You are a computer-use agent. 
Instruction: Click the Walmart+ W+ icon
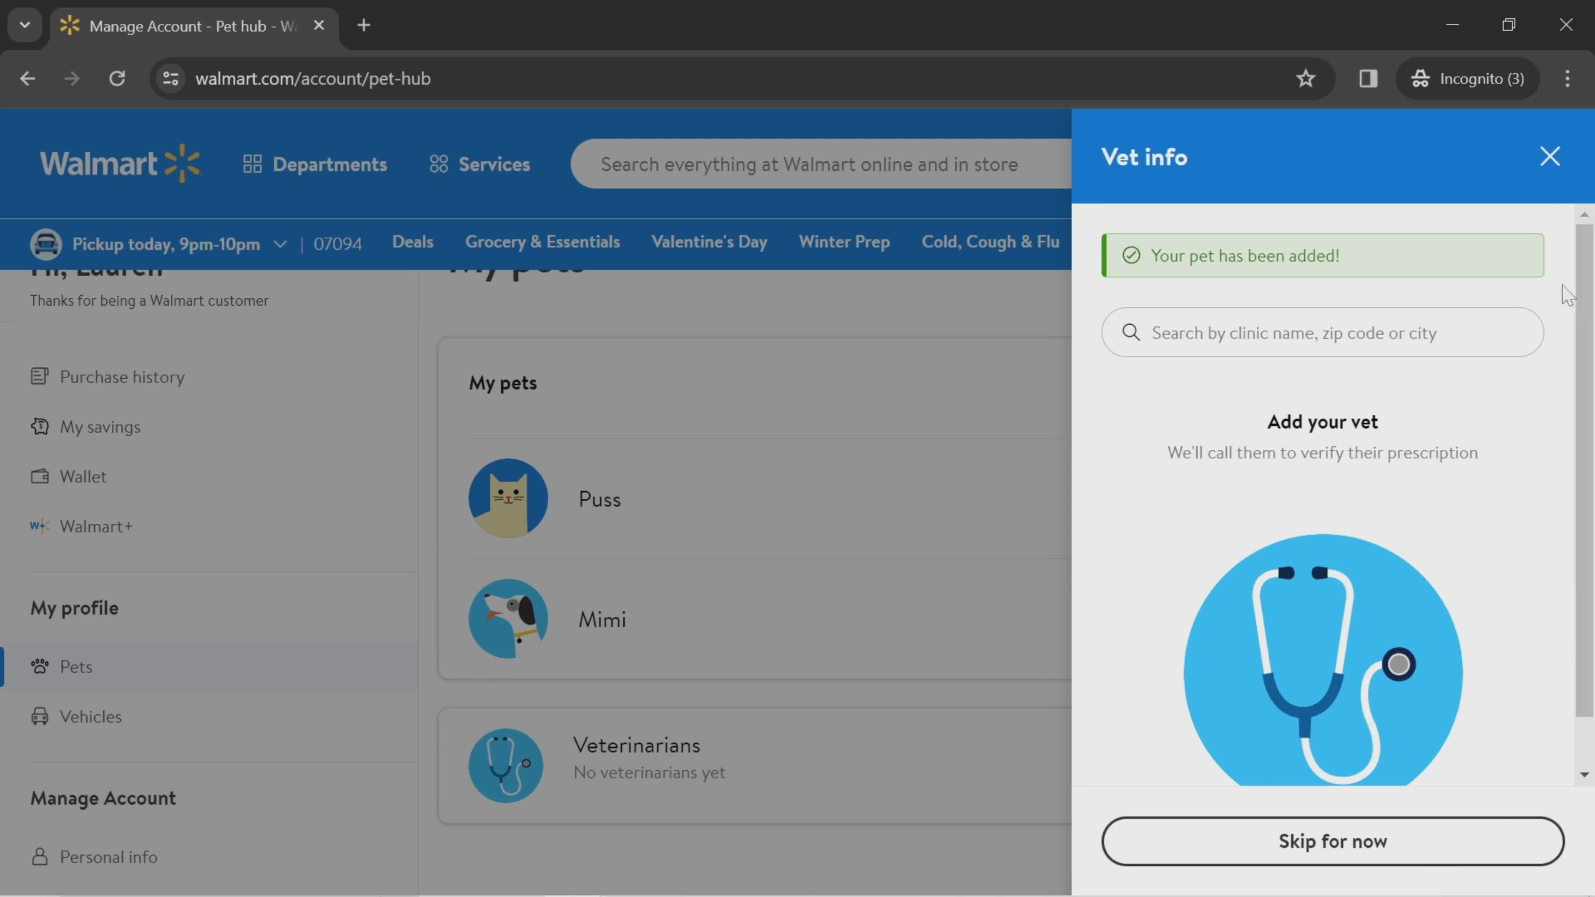click(39, 526)
